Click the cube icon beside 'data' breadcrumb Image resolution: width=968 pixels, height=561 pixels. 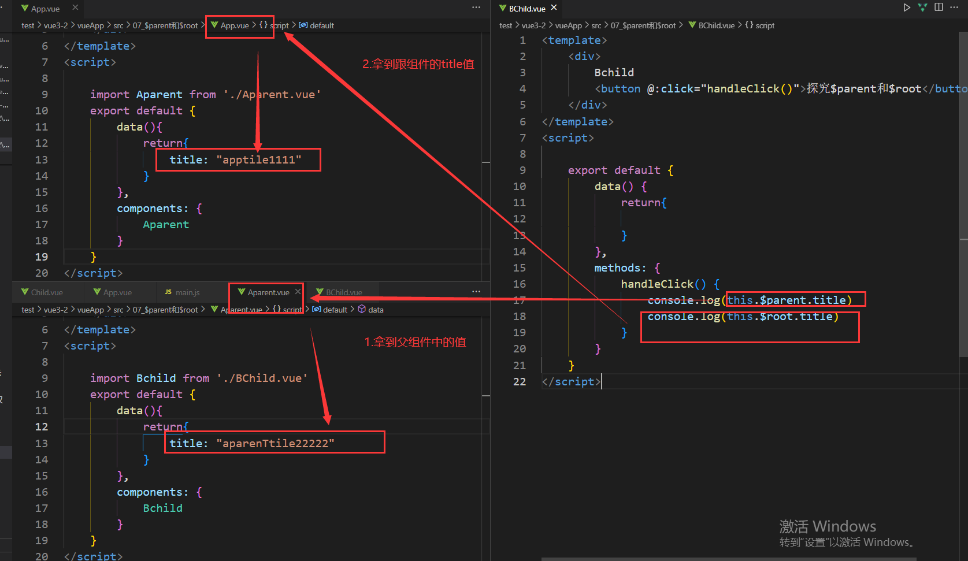[x=362, y=309]
